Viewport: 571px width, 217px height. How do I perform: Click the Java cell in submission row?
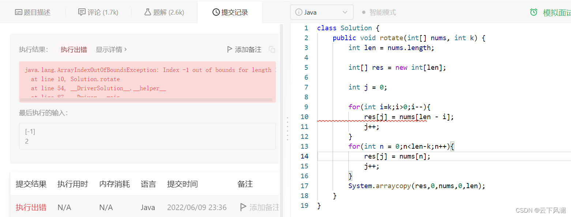(x=148, y=207)
